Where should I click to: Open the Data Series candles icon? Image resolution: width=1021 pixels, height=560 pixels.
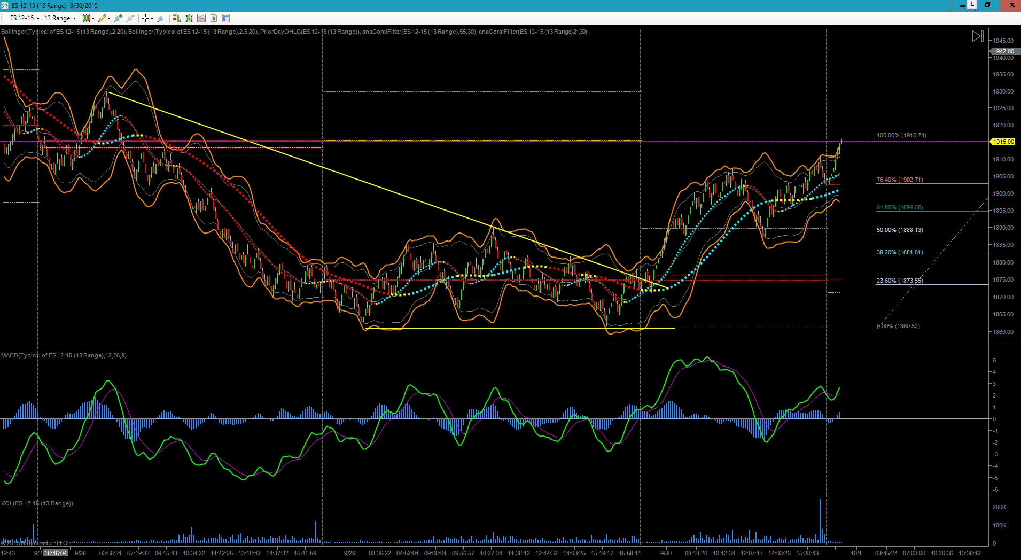pos(189,18)
